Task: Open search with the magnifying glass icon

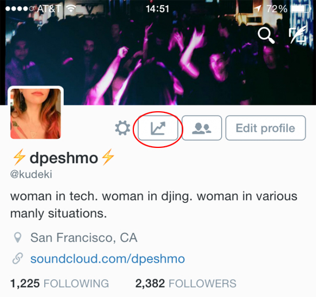Action: click(267, 35)
